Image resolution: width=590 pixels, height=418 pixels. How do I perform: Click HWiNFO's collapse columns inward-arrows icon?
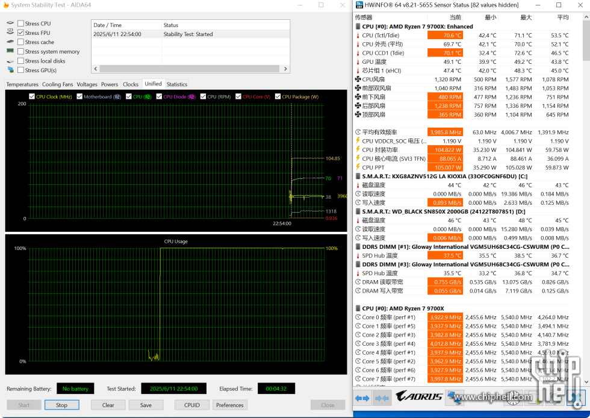382,398
